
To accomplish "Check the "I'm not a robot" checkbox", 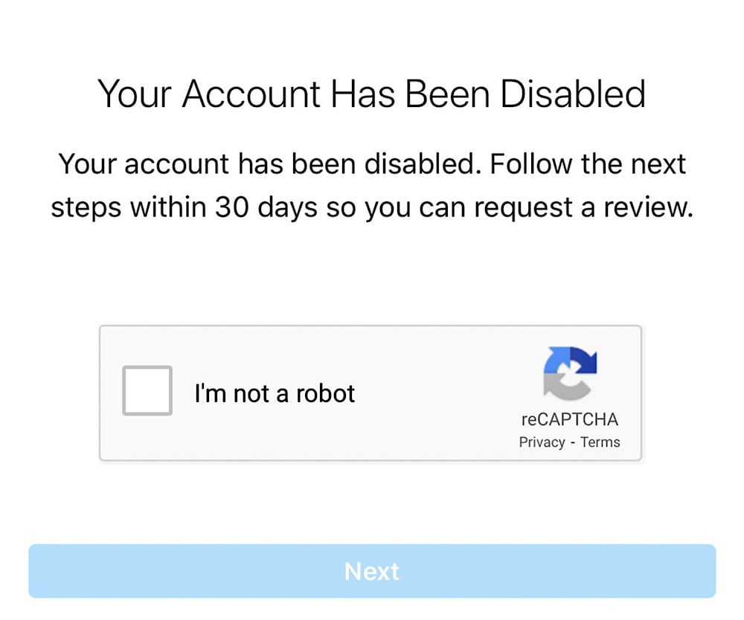I will tap(147, 390).
